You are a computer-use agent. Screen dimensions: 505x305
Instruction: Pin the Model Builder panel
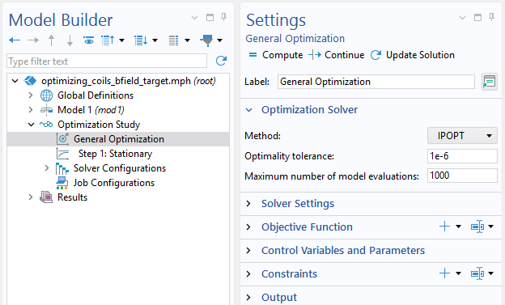[224, 17]
